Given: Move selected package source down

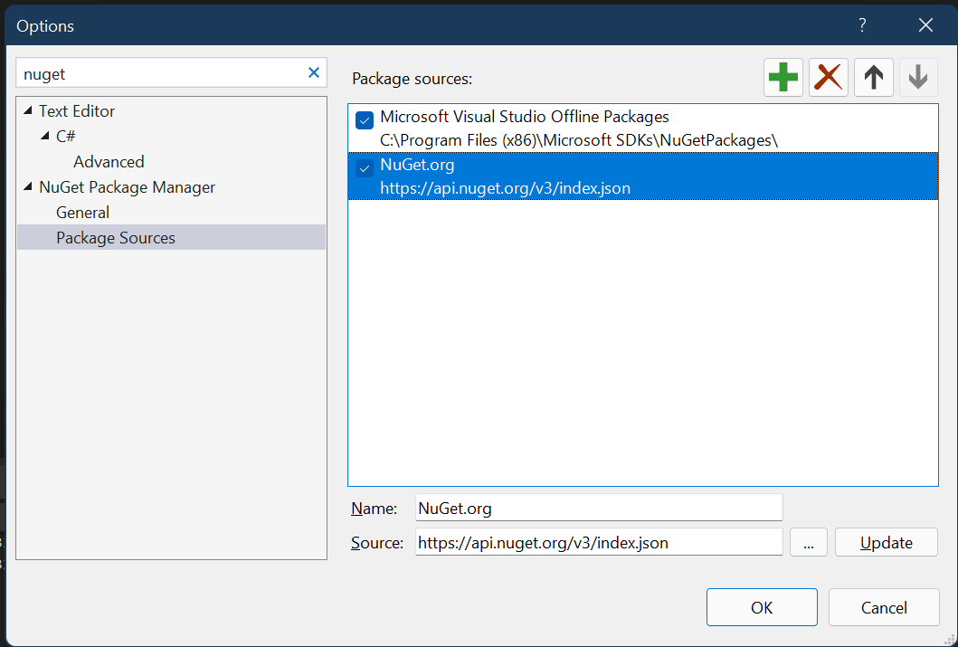Looking at the screenshot, I should (918, 78).
